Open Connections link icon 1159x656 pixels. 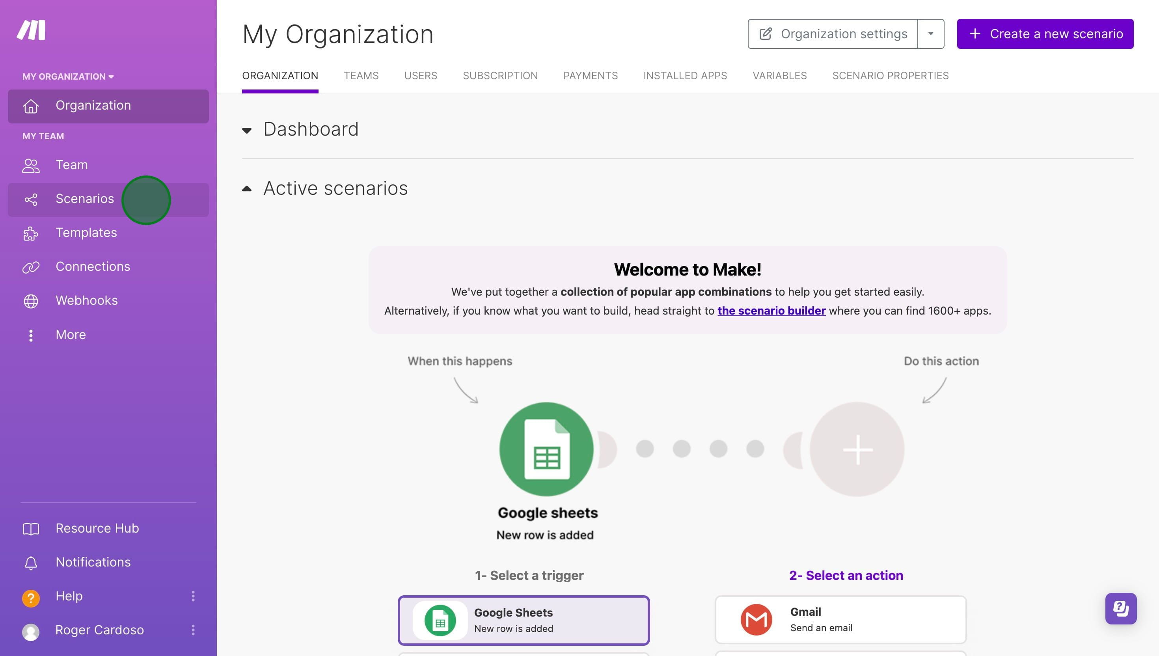31,267
